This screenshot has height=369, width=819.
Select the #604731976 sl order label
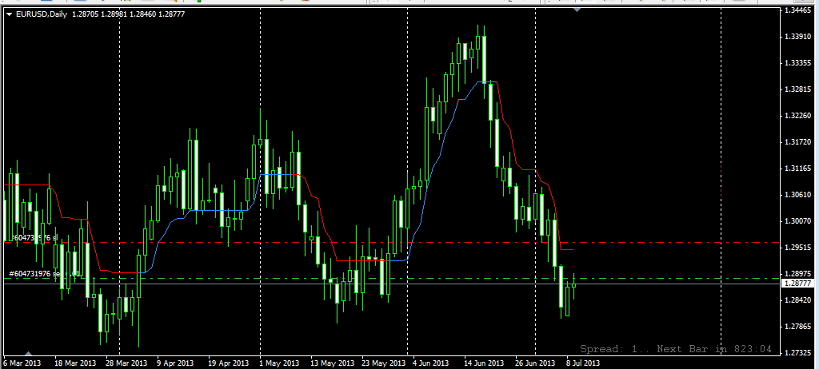(x=34, y=238)
